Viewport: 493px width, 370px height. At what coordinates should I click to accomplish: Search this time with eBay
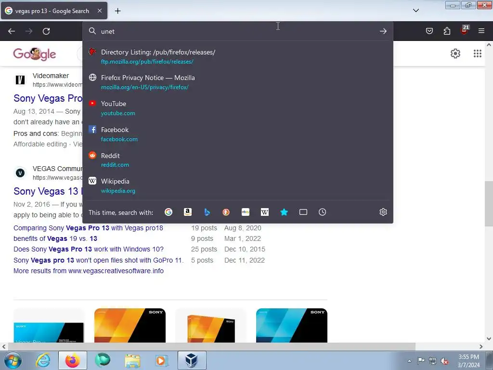pyautogui.click(x=246, y=212)
